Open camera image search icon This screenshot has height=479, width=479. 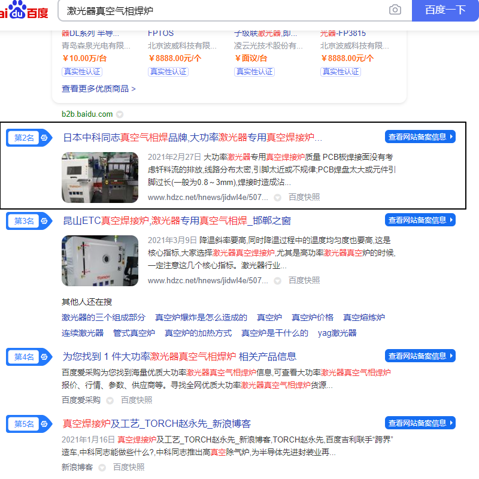(x=395, y=10)
